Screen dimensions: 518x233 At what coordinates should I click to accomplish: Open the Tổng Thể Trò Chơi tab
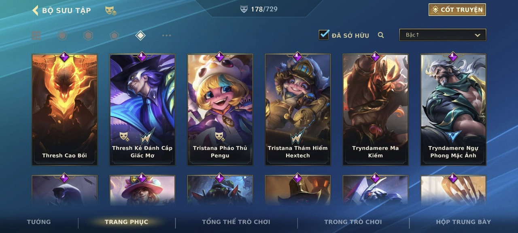236,222
